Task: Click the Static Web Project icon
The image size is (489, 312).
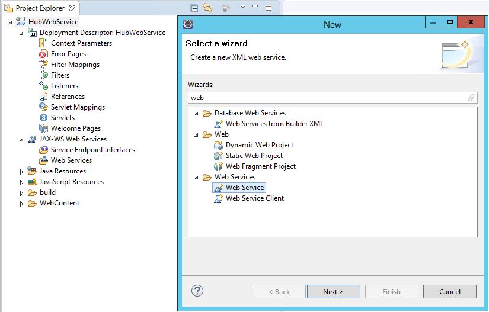Action: pyautogui.click(x=218, y=156)
